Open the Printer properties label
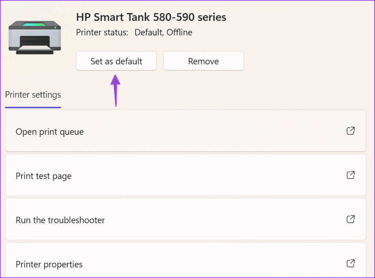This screenshot has height=278, width=375. click(49, 264)
